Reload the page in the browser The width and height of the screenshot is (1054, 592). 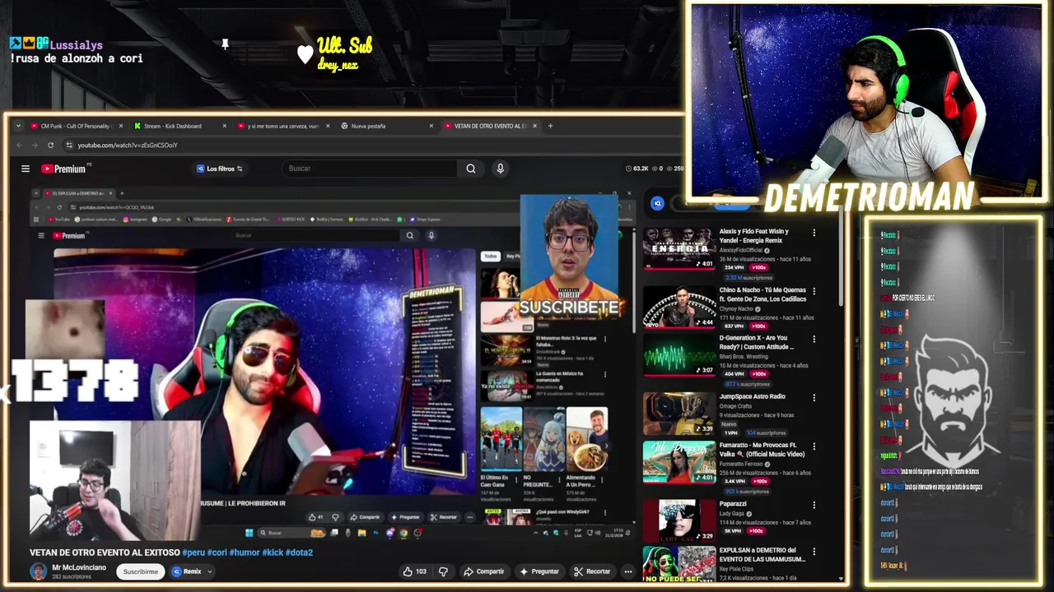tap(50, 146)
